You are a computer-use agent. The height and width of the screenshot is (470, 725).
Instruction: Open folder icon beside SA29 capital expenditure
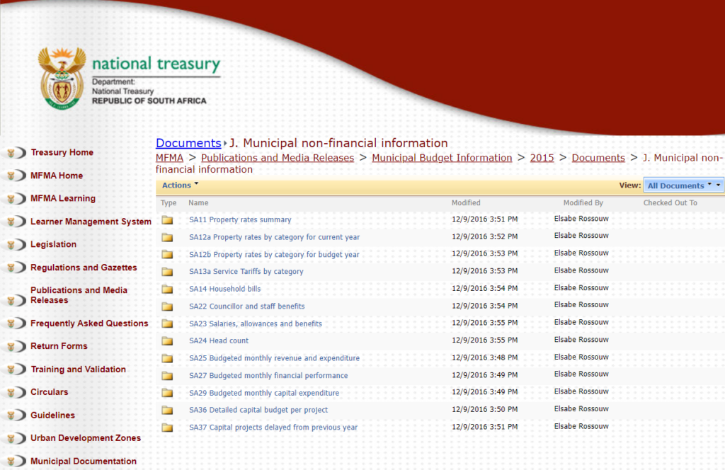[x=167, y=394]
